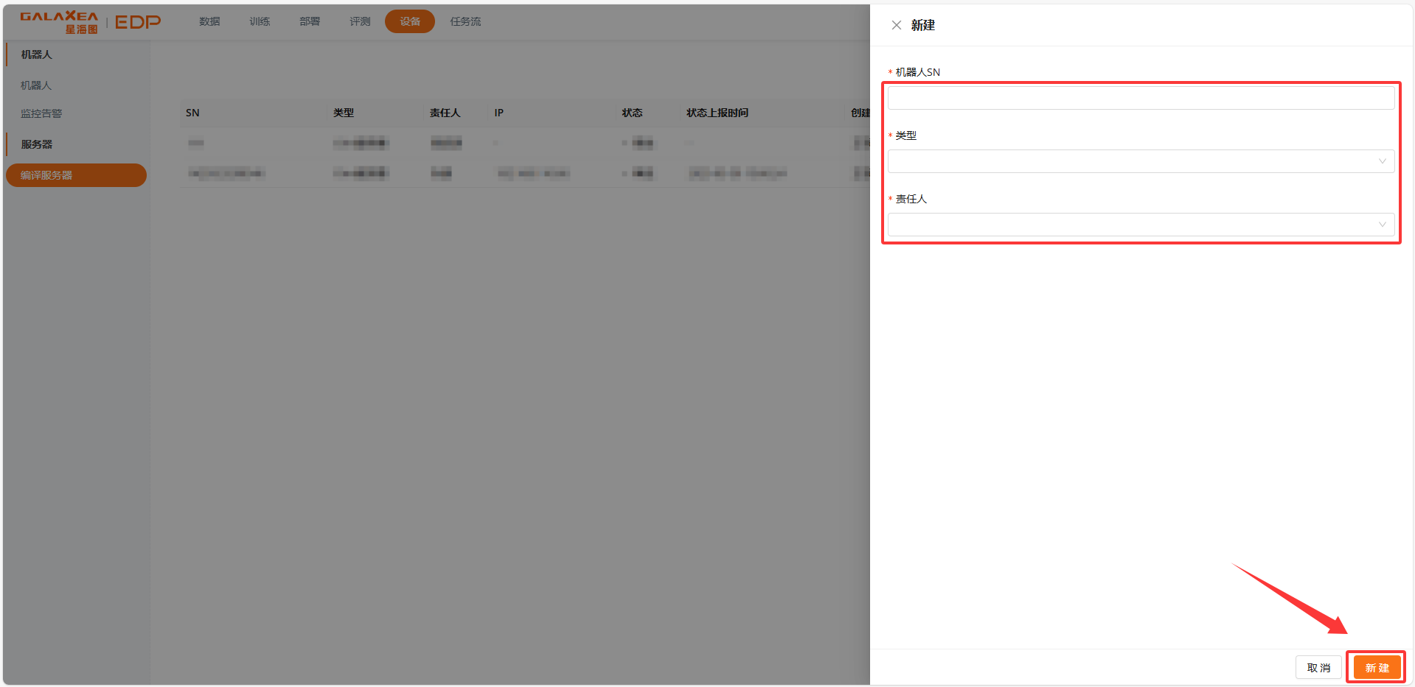Click the 取消 button
This screenshot has height=687, width=1415.
click(x=1318, y=667)
